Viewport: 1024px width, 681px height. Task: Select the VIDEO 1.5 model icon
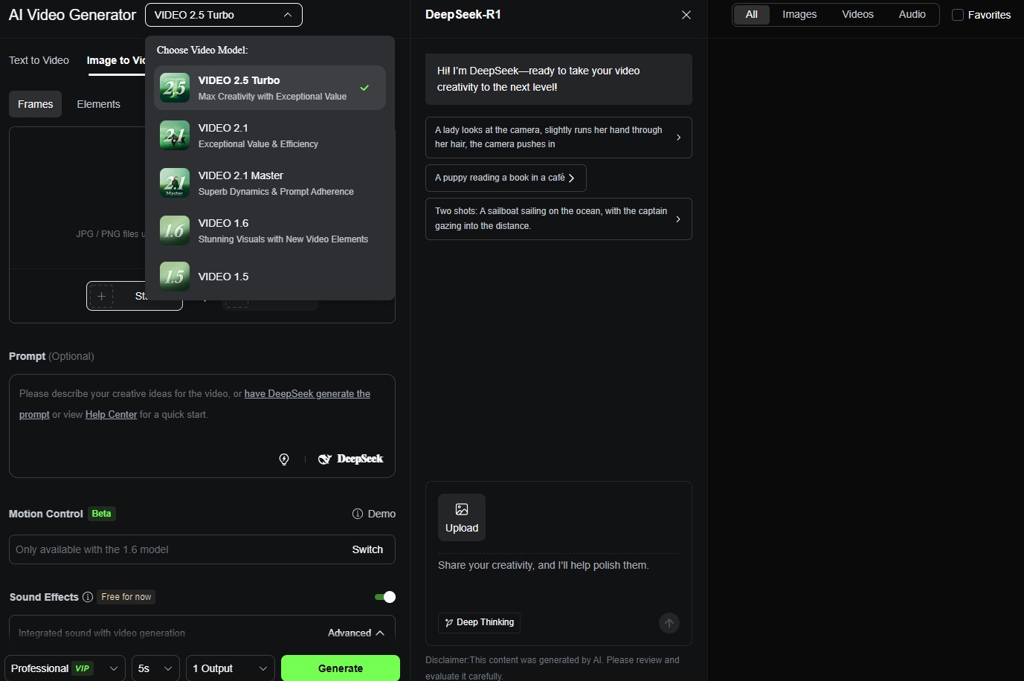point(175,277)
